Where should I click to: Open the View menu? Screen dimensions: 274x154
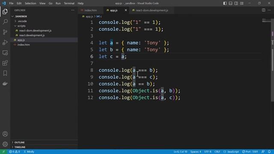42,3
